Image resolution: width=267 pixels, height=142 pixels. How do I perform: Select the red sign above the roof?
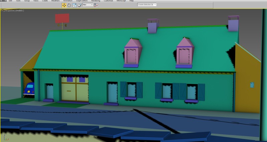click(62, 18)
